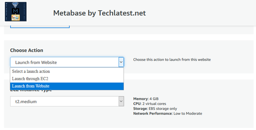This screenshot has height=130, width=256.
Task: Select 'Select a launch action' option
Action: tap(67, 72)
